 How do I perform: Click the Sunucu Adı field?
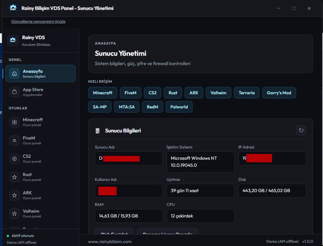[128, 158]
